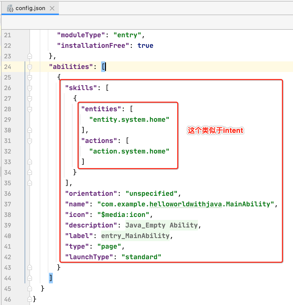Select the config.json editor tab

(x=30, y=8)
